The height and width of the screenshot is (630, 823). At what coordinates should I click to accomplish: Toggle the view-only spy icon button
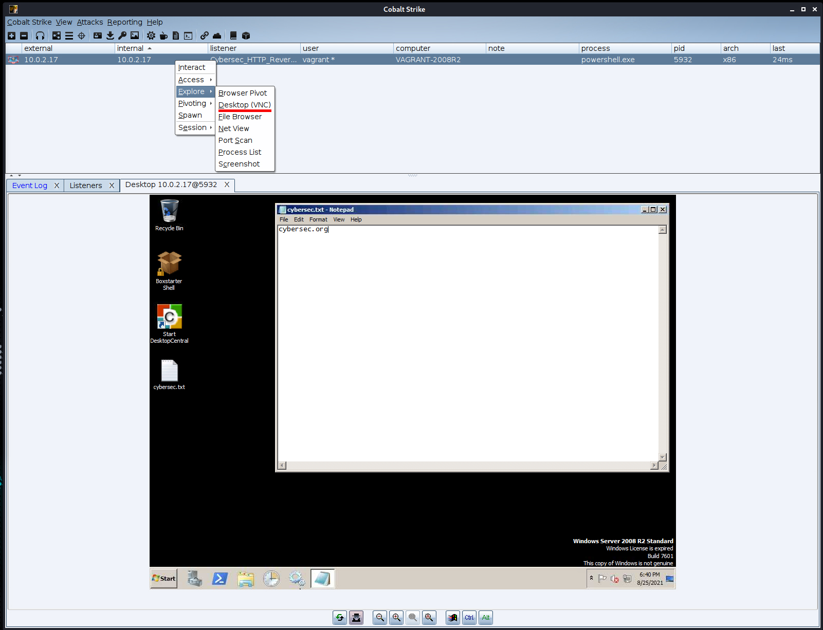point(356,618)
